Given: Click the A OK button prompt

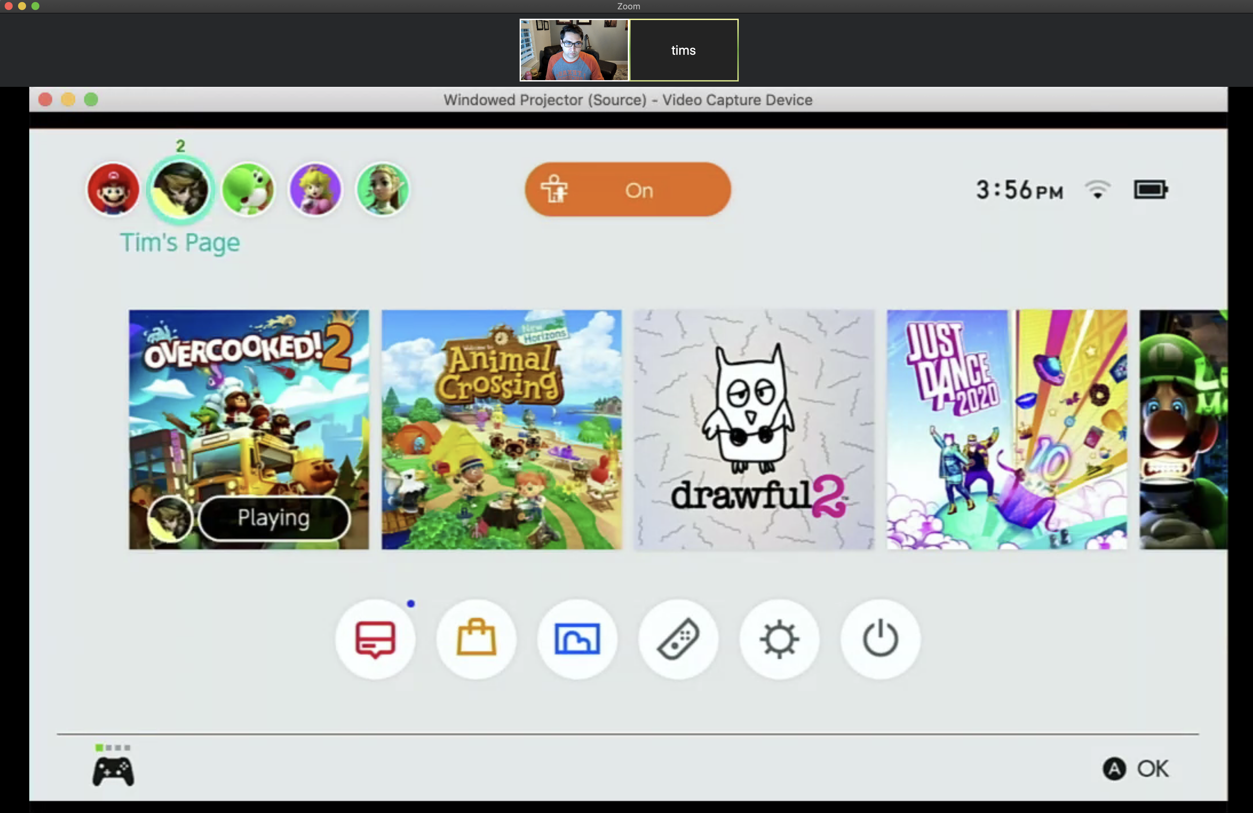Looking at the screenshot, I should [x=1135, y=769].
